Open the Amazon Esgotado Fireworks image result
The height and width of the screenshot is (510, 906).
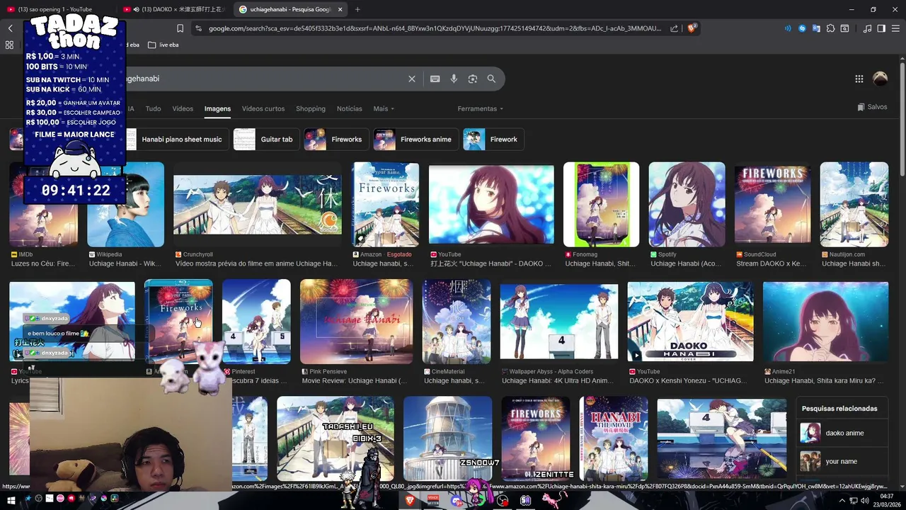coord(386,205)
